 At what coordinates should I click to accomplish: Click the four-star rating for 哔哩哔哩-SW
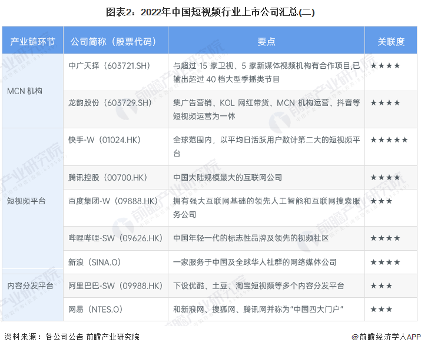(385, 238)
